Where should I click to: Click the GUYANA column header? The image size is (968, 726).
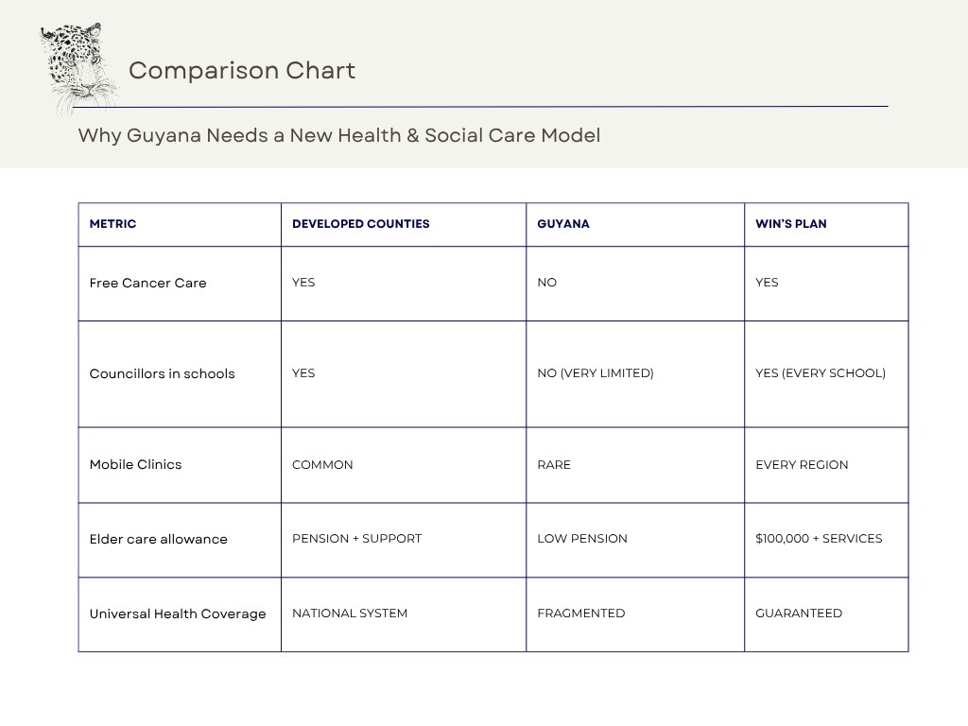[562, 224]
